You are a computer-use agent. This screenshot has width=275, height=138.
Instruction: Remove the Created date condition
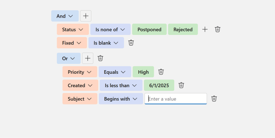(x=181, y=85)
